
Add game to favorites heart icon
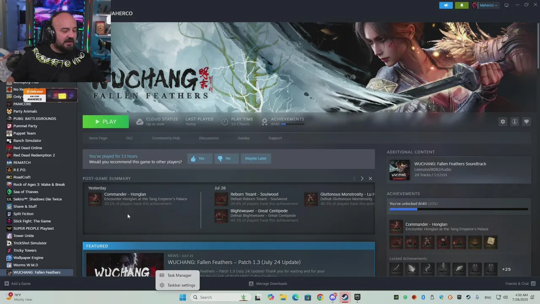[526, 122]
